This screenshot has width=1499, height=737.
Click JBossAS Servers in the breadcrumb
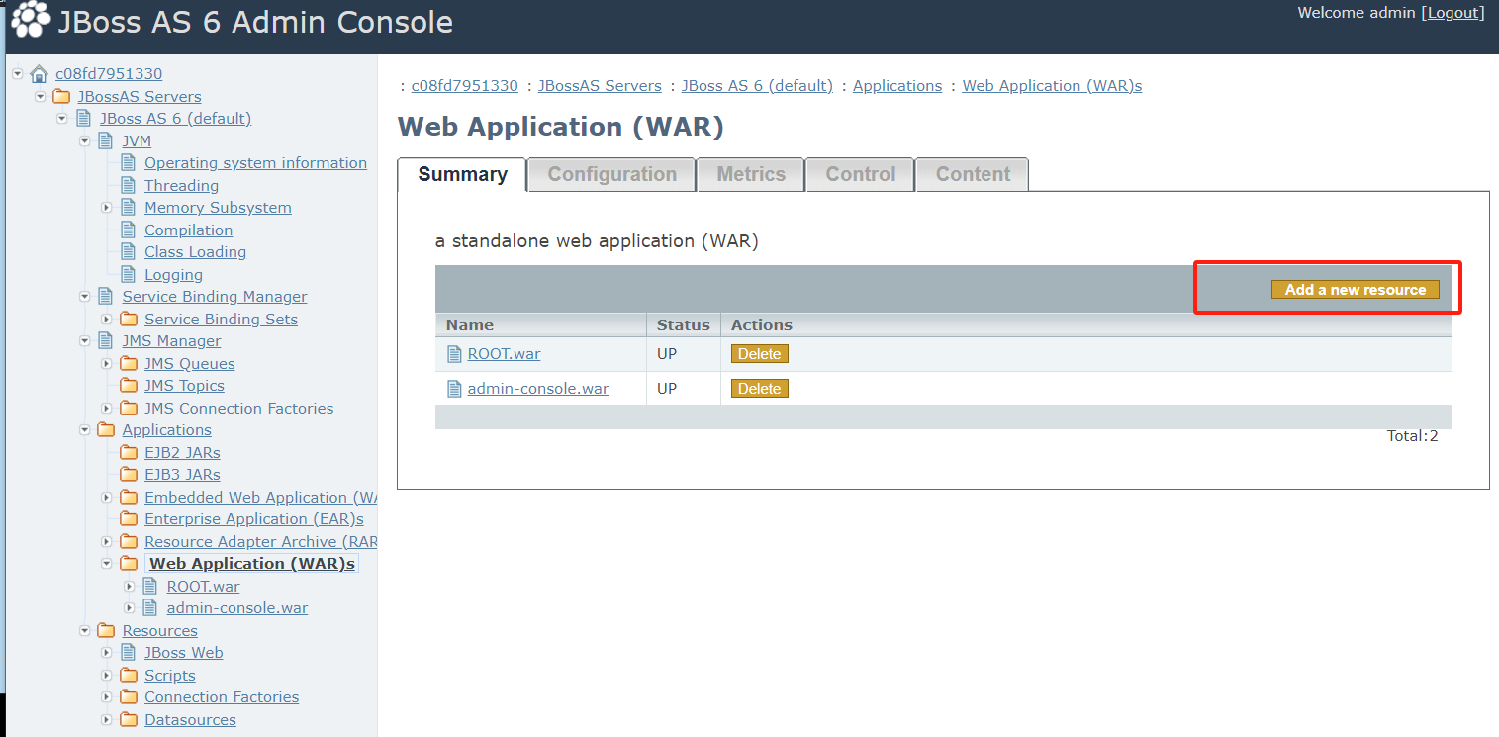coord(600,86)
